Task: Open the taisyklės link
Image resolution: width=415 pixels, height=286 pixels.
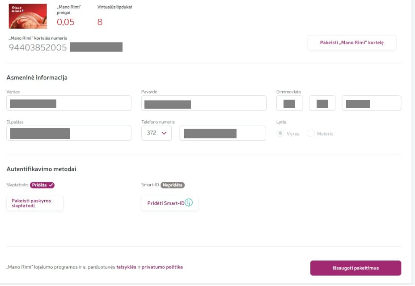Action: point(126,267)
